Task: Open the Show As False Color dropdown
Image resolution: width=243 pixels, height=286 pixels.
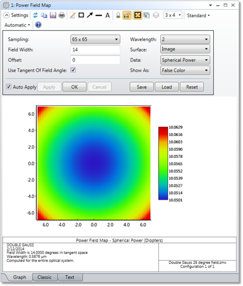Action: click(185, 70)
